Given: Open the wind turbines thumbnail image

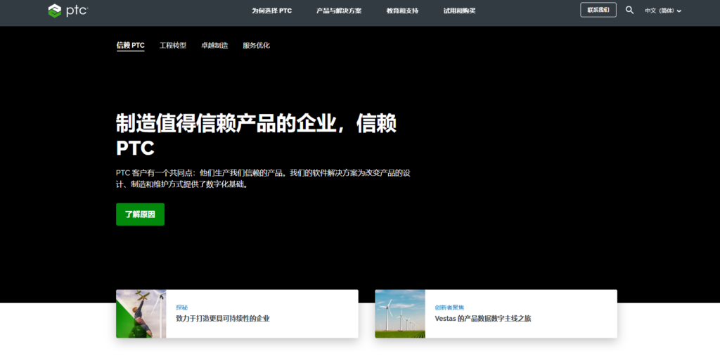Looking at the screenshot, I should tap(400, 314).
